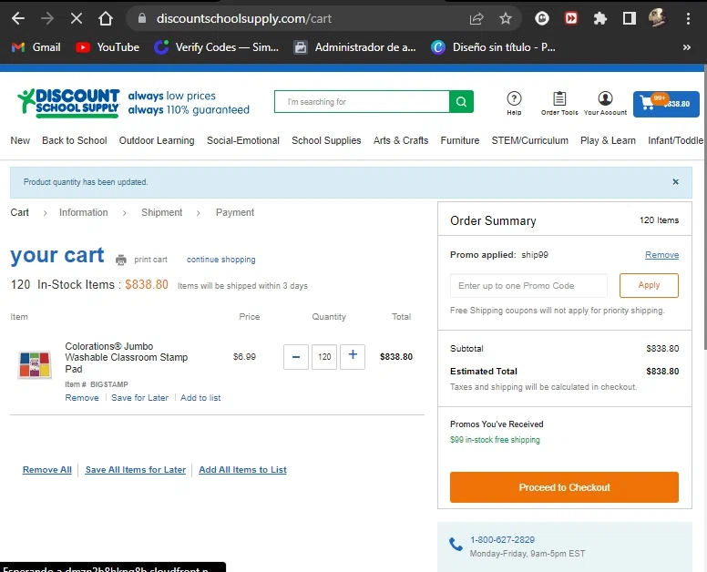This screenshot has width=707, height=572.
Task: Open Diseño sin título bookmark
Action: point(493,47)
